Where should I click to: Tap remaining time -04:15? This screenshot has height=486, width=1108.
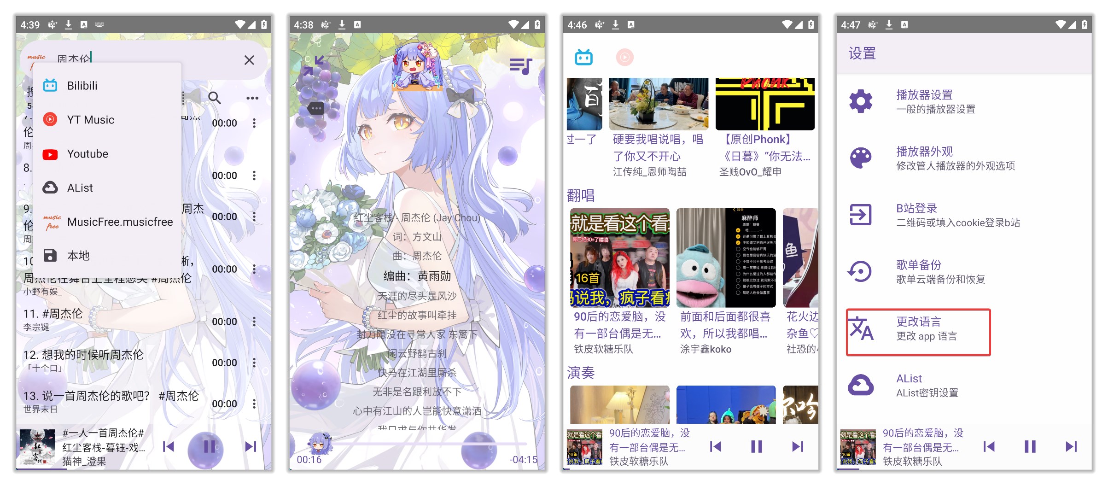click(524, 460)
